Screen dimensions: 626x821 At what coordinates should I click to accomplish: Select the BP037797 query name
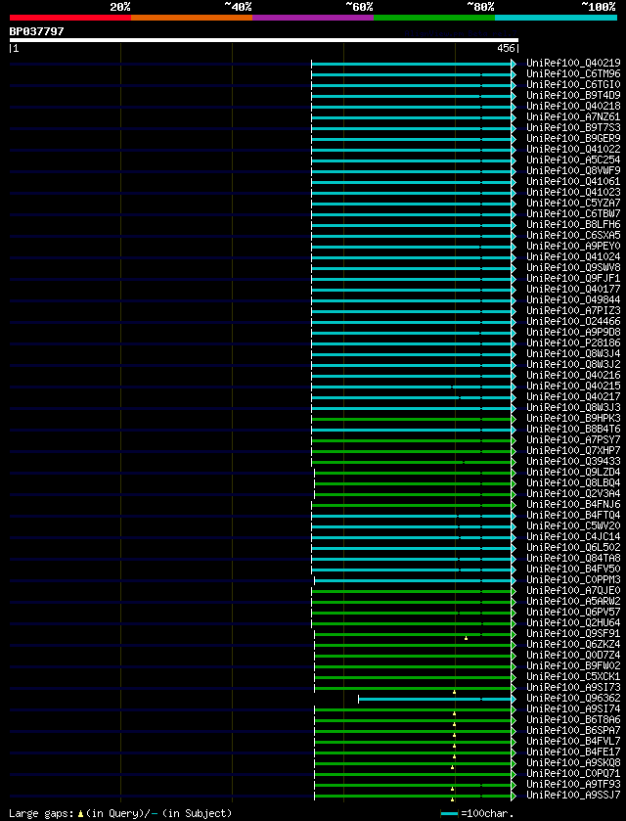pyautogui.click(x=36, y=31)
